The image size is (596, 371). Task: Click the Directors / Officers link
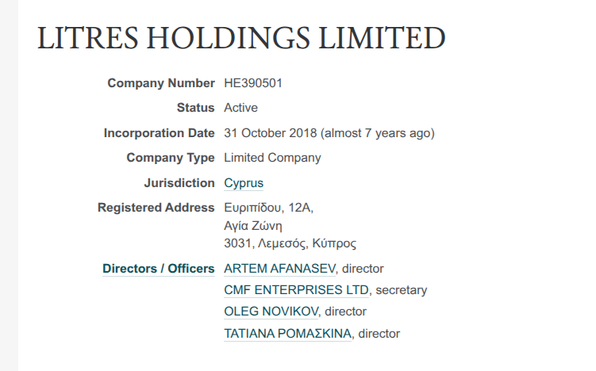pyautogui.click(x=159, y=269)
